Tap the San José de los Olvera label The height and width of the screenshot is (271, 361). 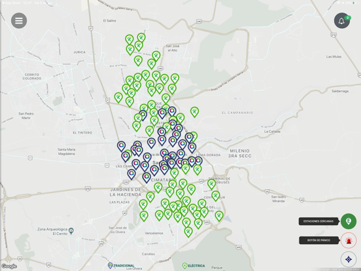click(x=118, y=230)
